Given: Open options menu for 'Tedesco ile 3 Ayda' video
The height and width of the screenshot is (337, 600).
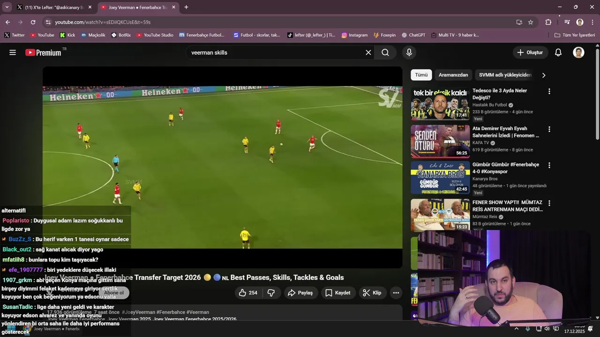Looking at the screenshot, I should tap(549, 91).
